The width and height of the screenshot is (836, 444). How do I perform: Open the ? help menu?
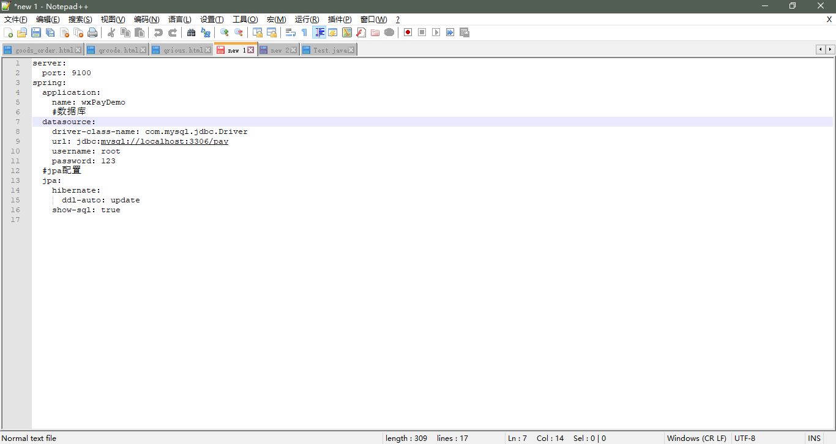[x=398, y=20]
